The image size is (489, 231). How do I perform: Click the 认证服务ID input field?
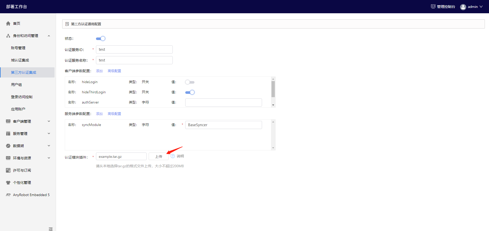tap(134, 49)
